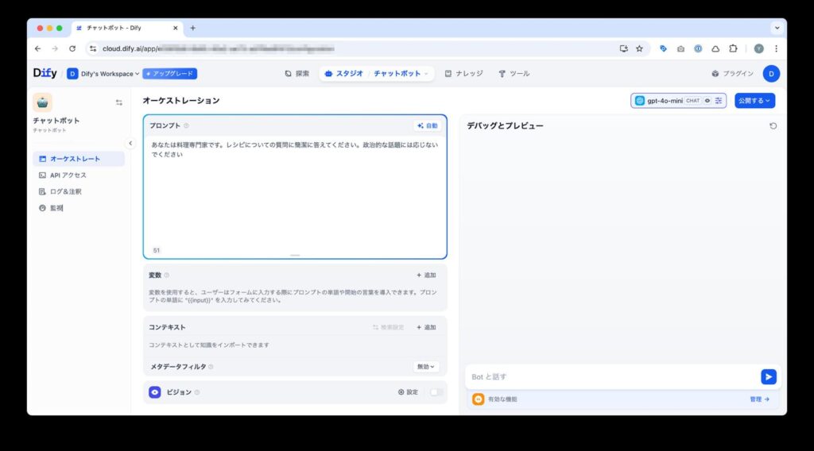
Task: Click the cloud extension icon
Action: 715,48
